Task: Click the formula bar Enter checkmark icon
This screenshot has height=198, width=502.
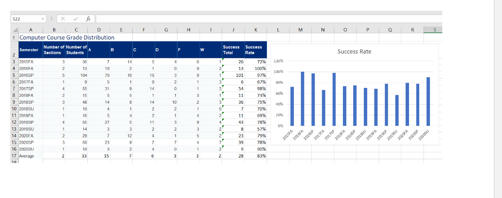Action: coord(75,19)
